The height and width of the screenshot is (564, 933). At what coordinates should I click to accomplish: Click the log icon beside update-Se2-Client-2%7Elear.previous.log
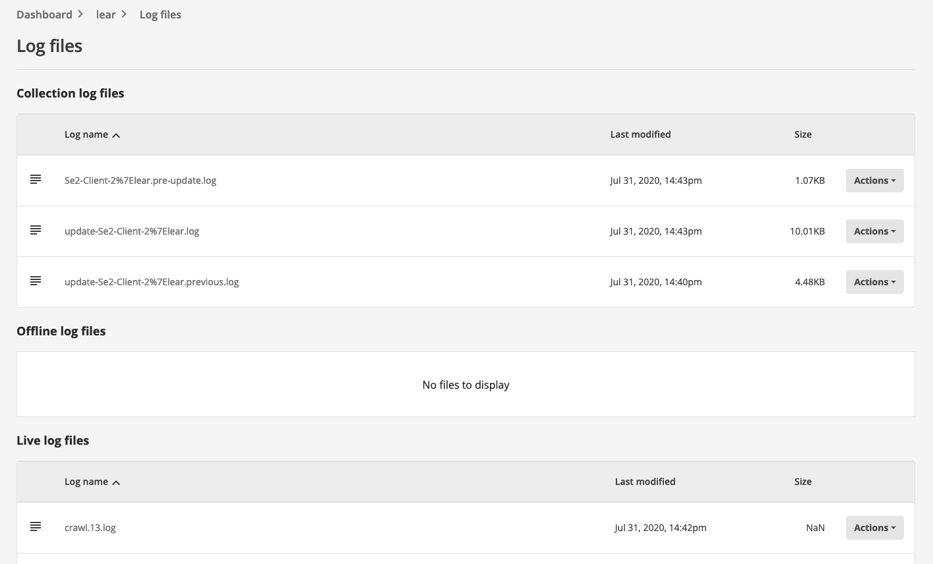click(36, 281)
